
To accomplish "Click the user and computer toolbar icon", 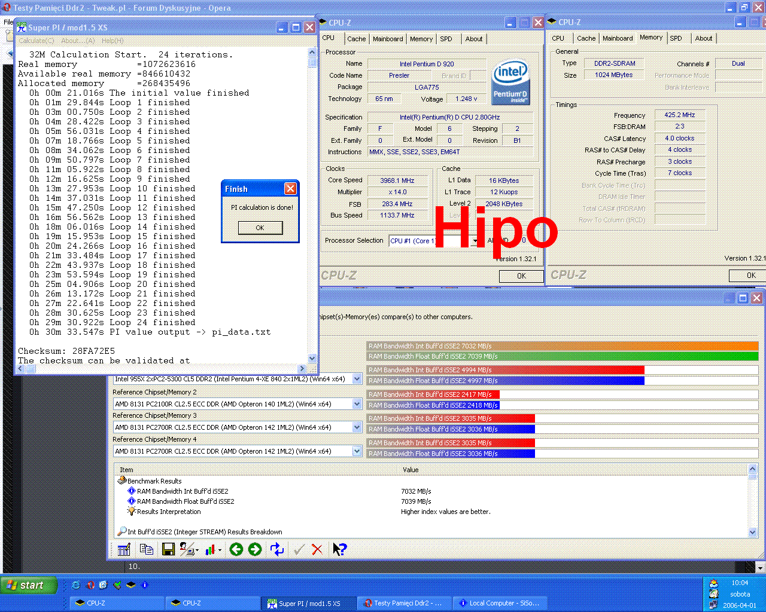I will tap(187, 549).
